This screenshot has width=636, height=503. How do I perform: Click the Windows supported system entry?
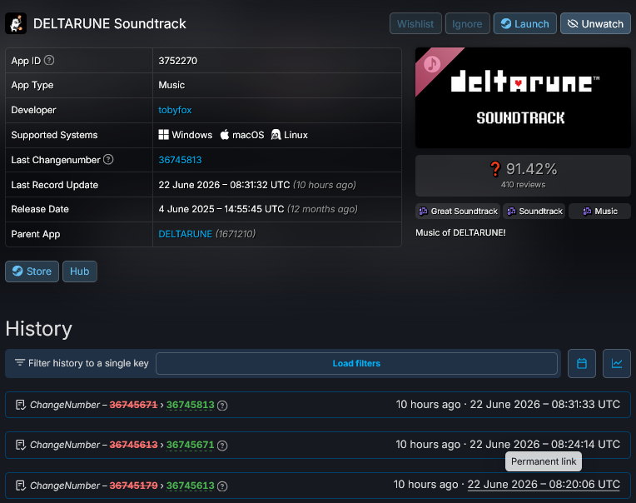coord(186,135)
